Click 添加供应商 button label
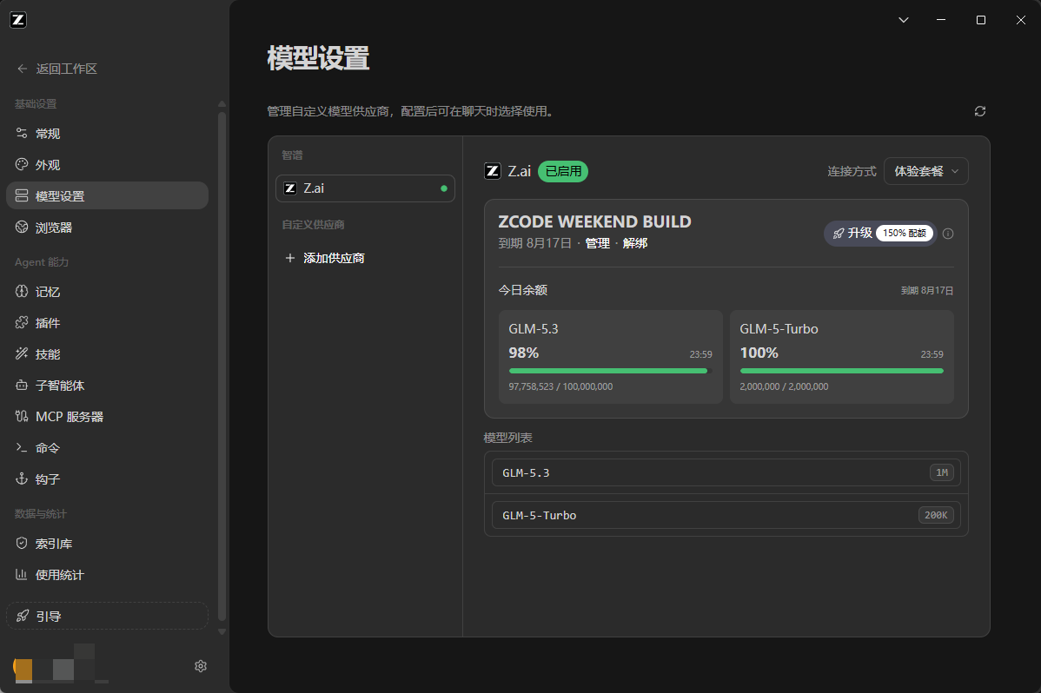Screen dimensions: 1041x693 point(334,258)
